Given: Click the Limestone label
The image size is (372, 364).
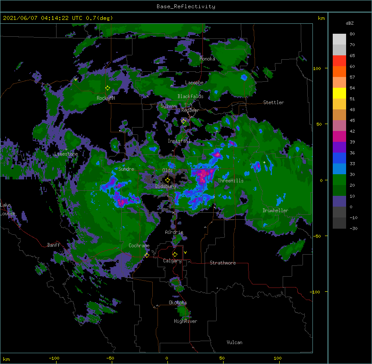Looking at the screenshot, I should tap(66, 154).
